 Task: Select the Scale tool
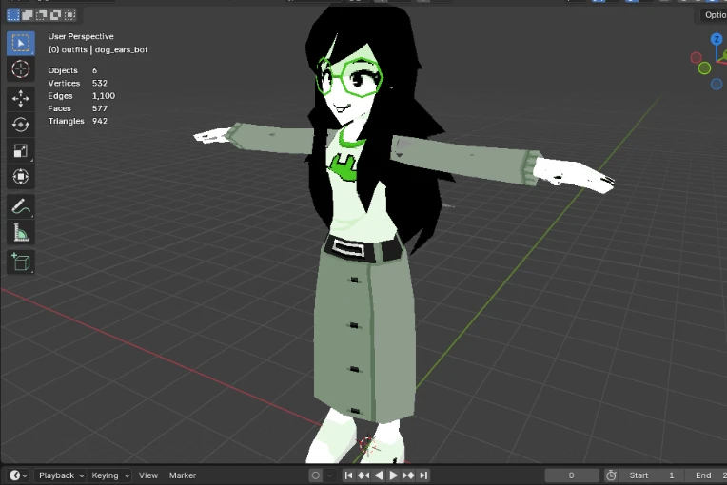tap(21, 150)
